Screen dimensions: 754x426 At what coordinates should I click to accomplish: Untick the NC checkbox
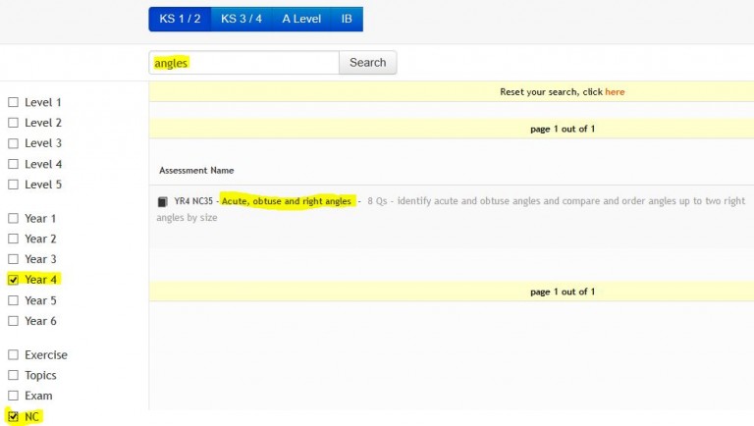[13, 416]
